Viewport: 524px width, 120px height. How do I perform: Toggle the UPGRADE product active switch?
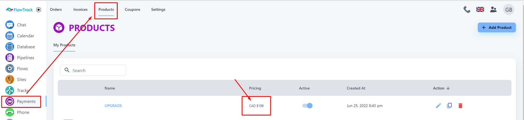coord(307,106)
